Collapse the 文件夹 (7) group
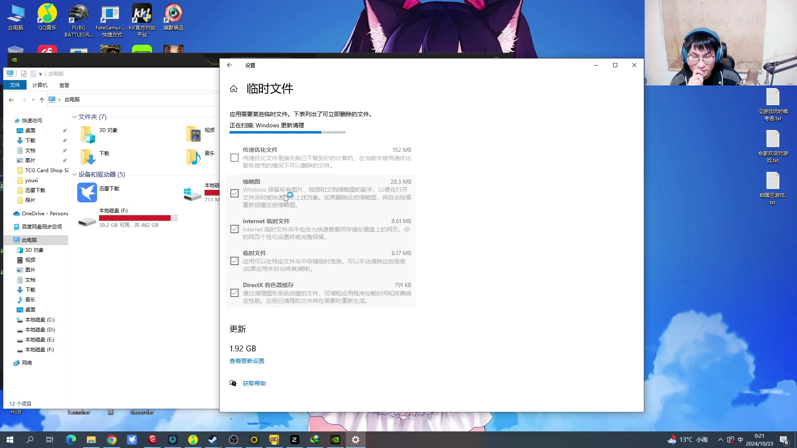797x448 pixels. pyautogui.click(x=74, y=117)
